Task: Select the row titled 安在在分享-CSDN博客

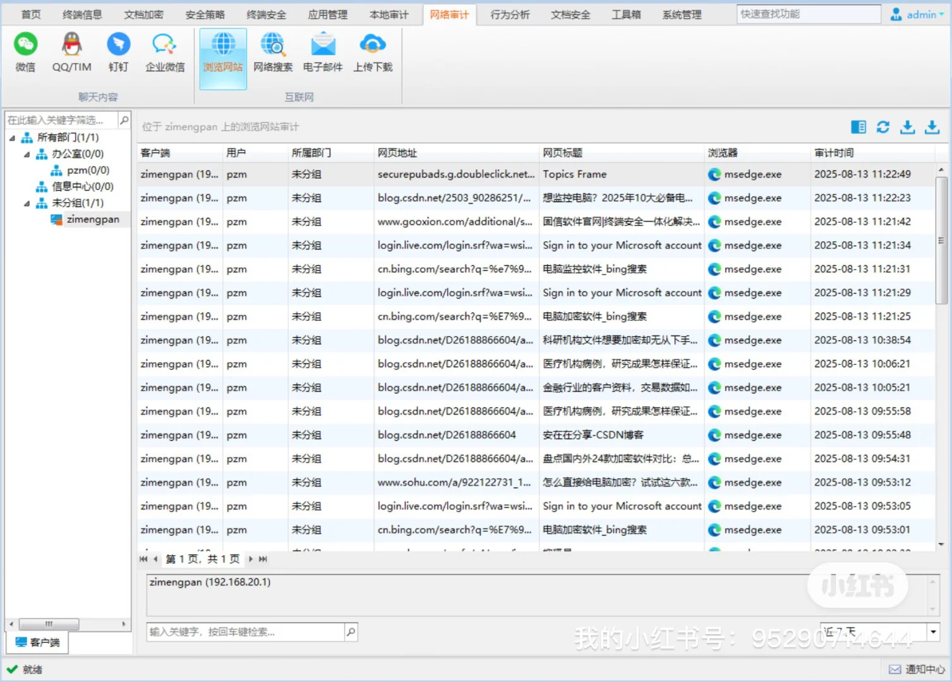Action: [x=536, y=435]
